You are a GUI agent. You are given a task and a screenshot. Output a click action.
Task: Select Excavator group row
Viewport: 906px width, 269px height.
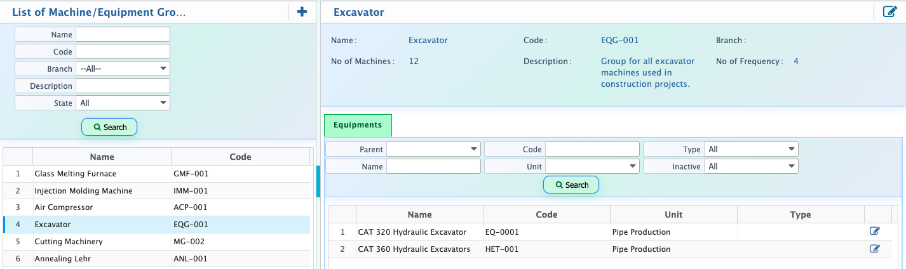(157, 225)
